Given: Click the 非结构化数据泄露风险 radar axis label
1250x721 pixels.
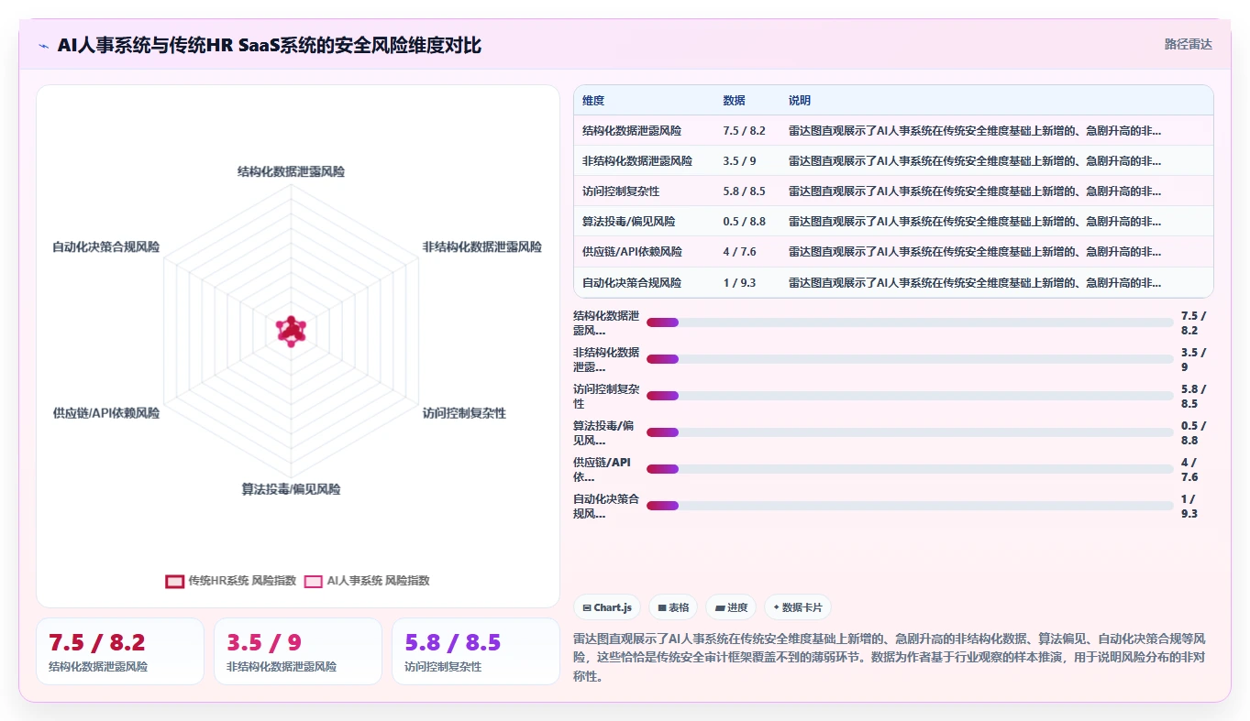Looking at the screenshot, I should (482, 247).
